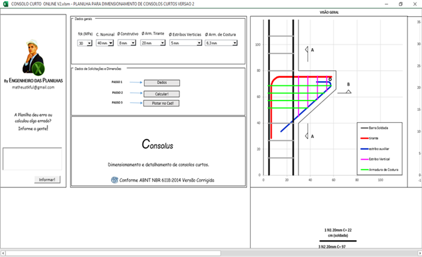Click the blue arrow next to PASSO 2
422x257 pixels.
[136, 93]
